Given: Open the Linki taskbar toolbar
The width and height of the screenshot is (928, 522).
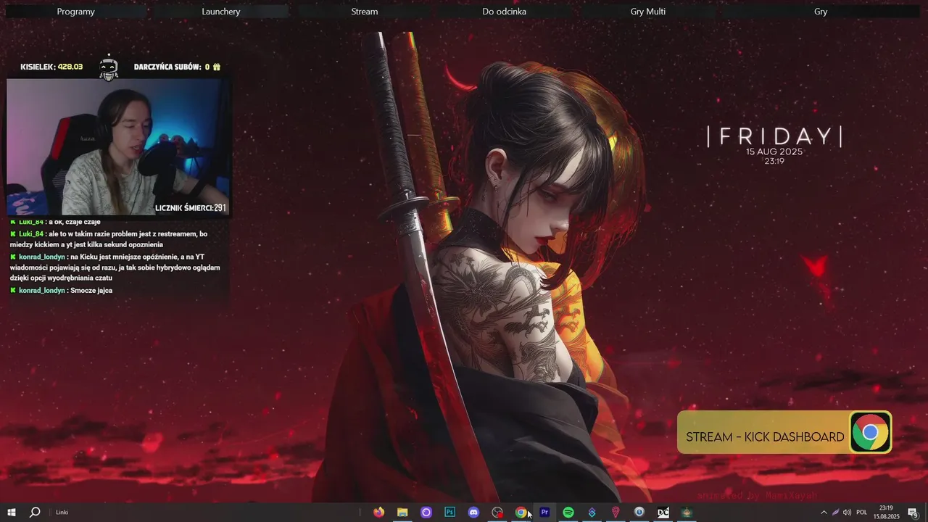Looking at the screenshot, I should point(62,513).
